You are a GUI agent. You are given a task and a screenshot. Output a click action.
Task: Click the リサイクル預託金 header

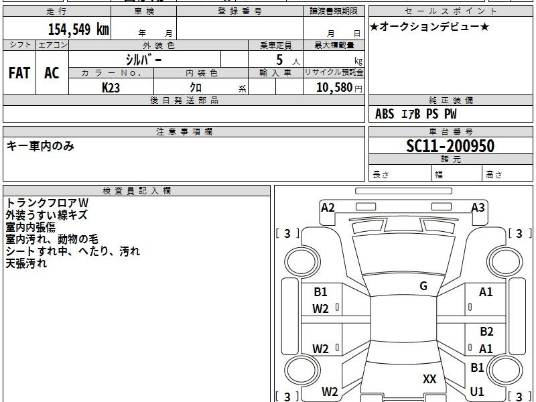coord(334,72)
